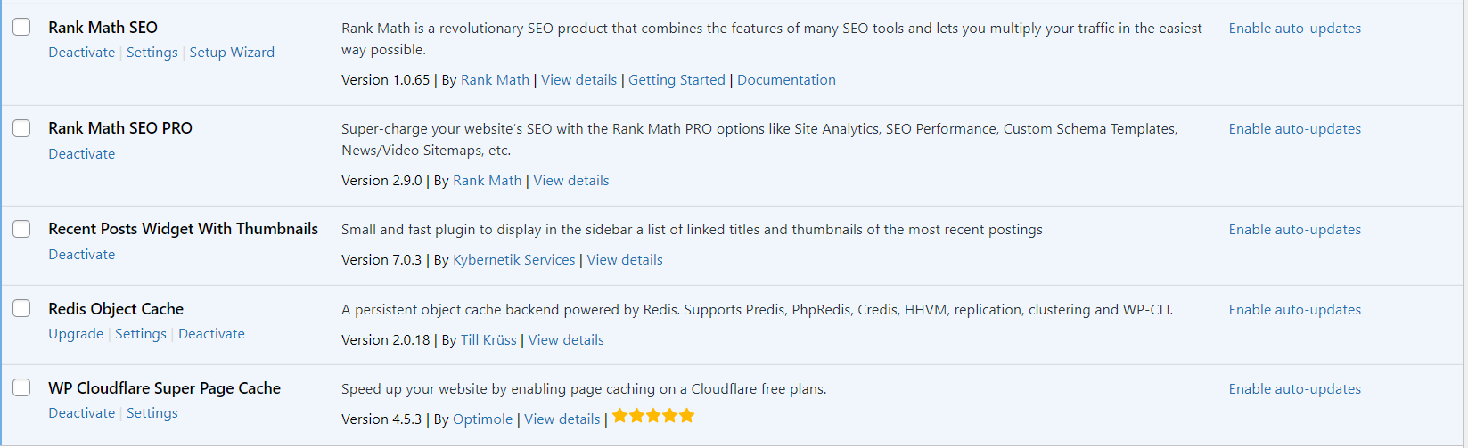Deactivate Rank Math SEO PRO

pyautogui.click(x=81, y=154)
